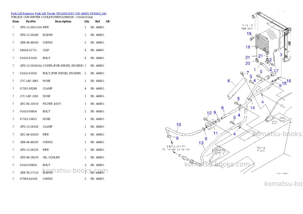303x214 pixels.
Task: Click the Item column header
Action: tap(16, 21)
